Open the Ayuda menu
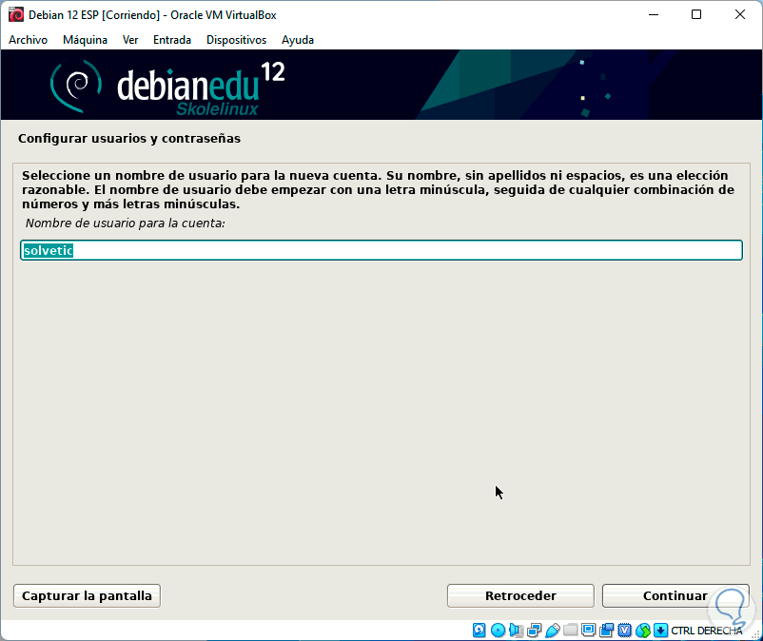763x641 pixels. coord(298,40)
